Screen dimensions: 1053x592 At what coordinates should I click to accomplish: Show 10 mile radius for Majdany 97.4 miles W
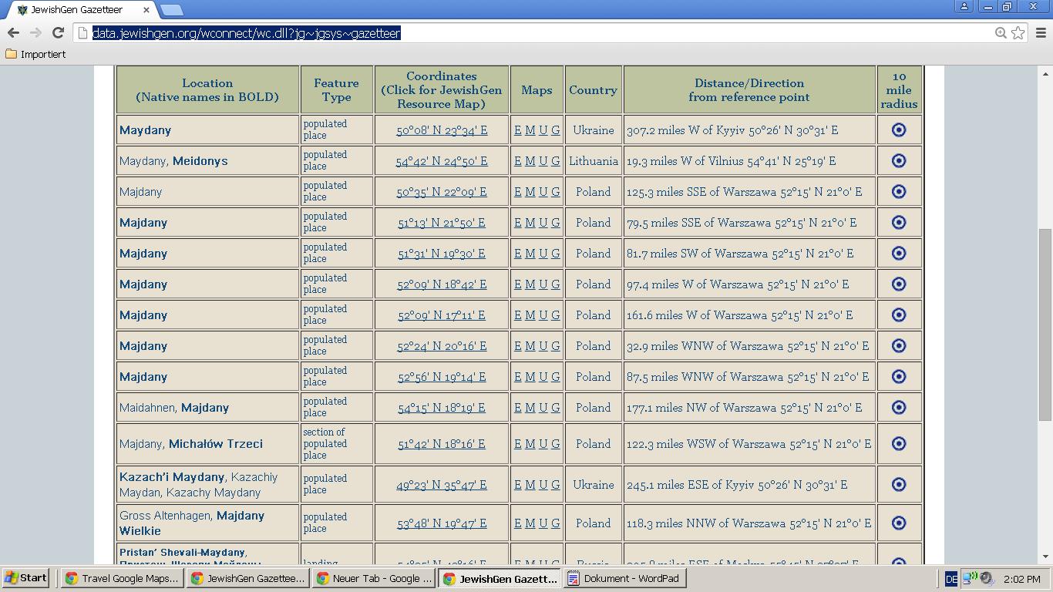point(899,284)
